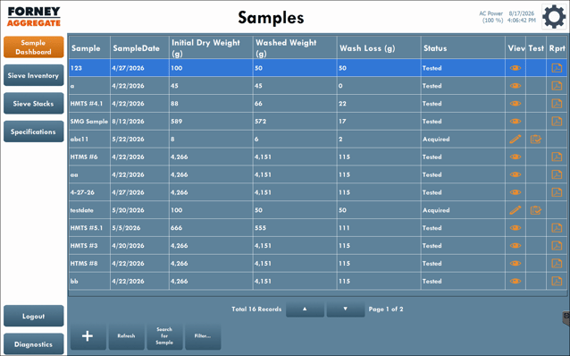Switch to Sieve Inventory section
The image size is (570, 356).
pos(33,75)
